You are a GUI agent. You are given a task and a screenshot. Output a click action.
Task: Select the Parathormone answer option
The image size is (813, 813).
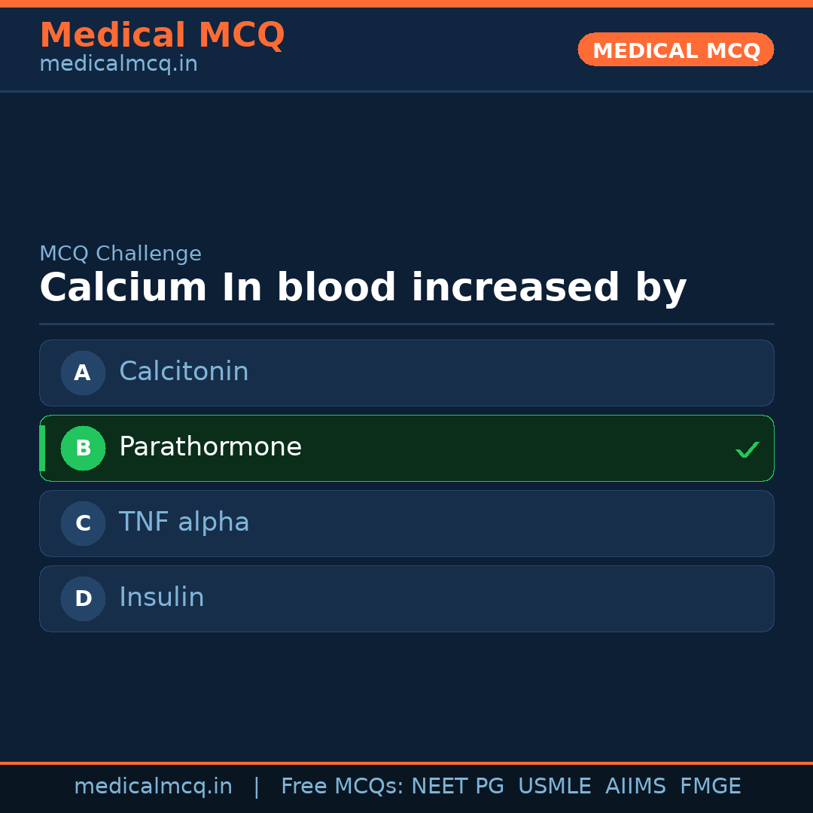point(406,448)
